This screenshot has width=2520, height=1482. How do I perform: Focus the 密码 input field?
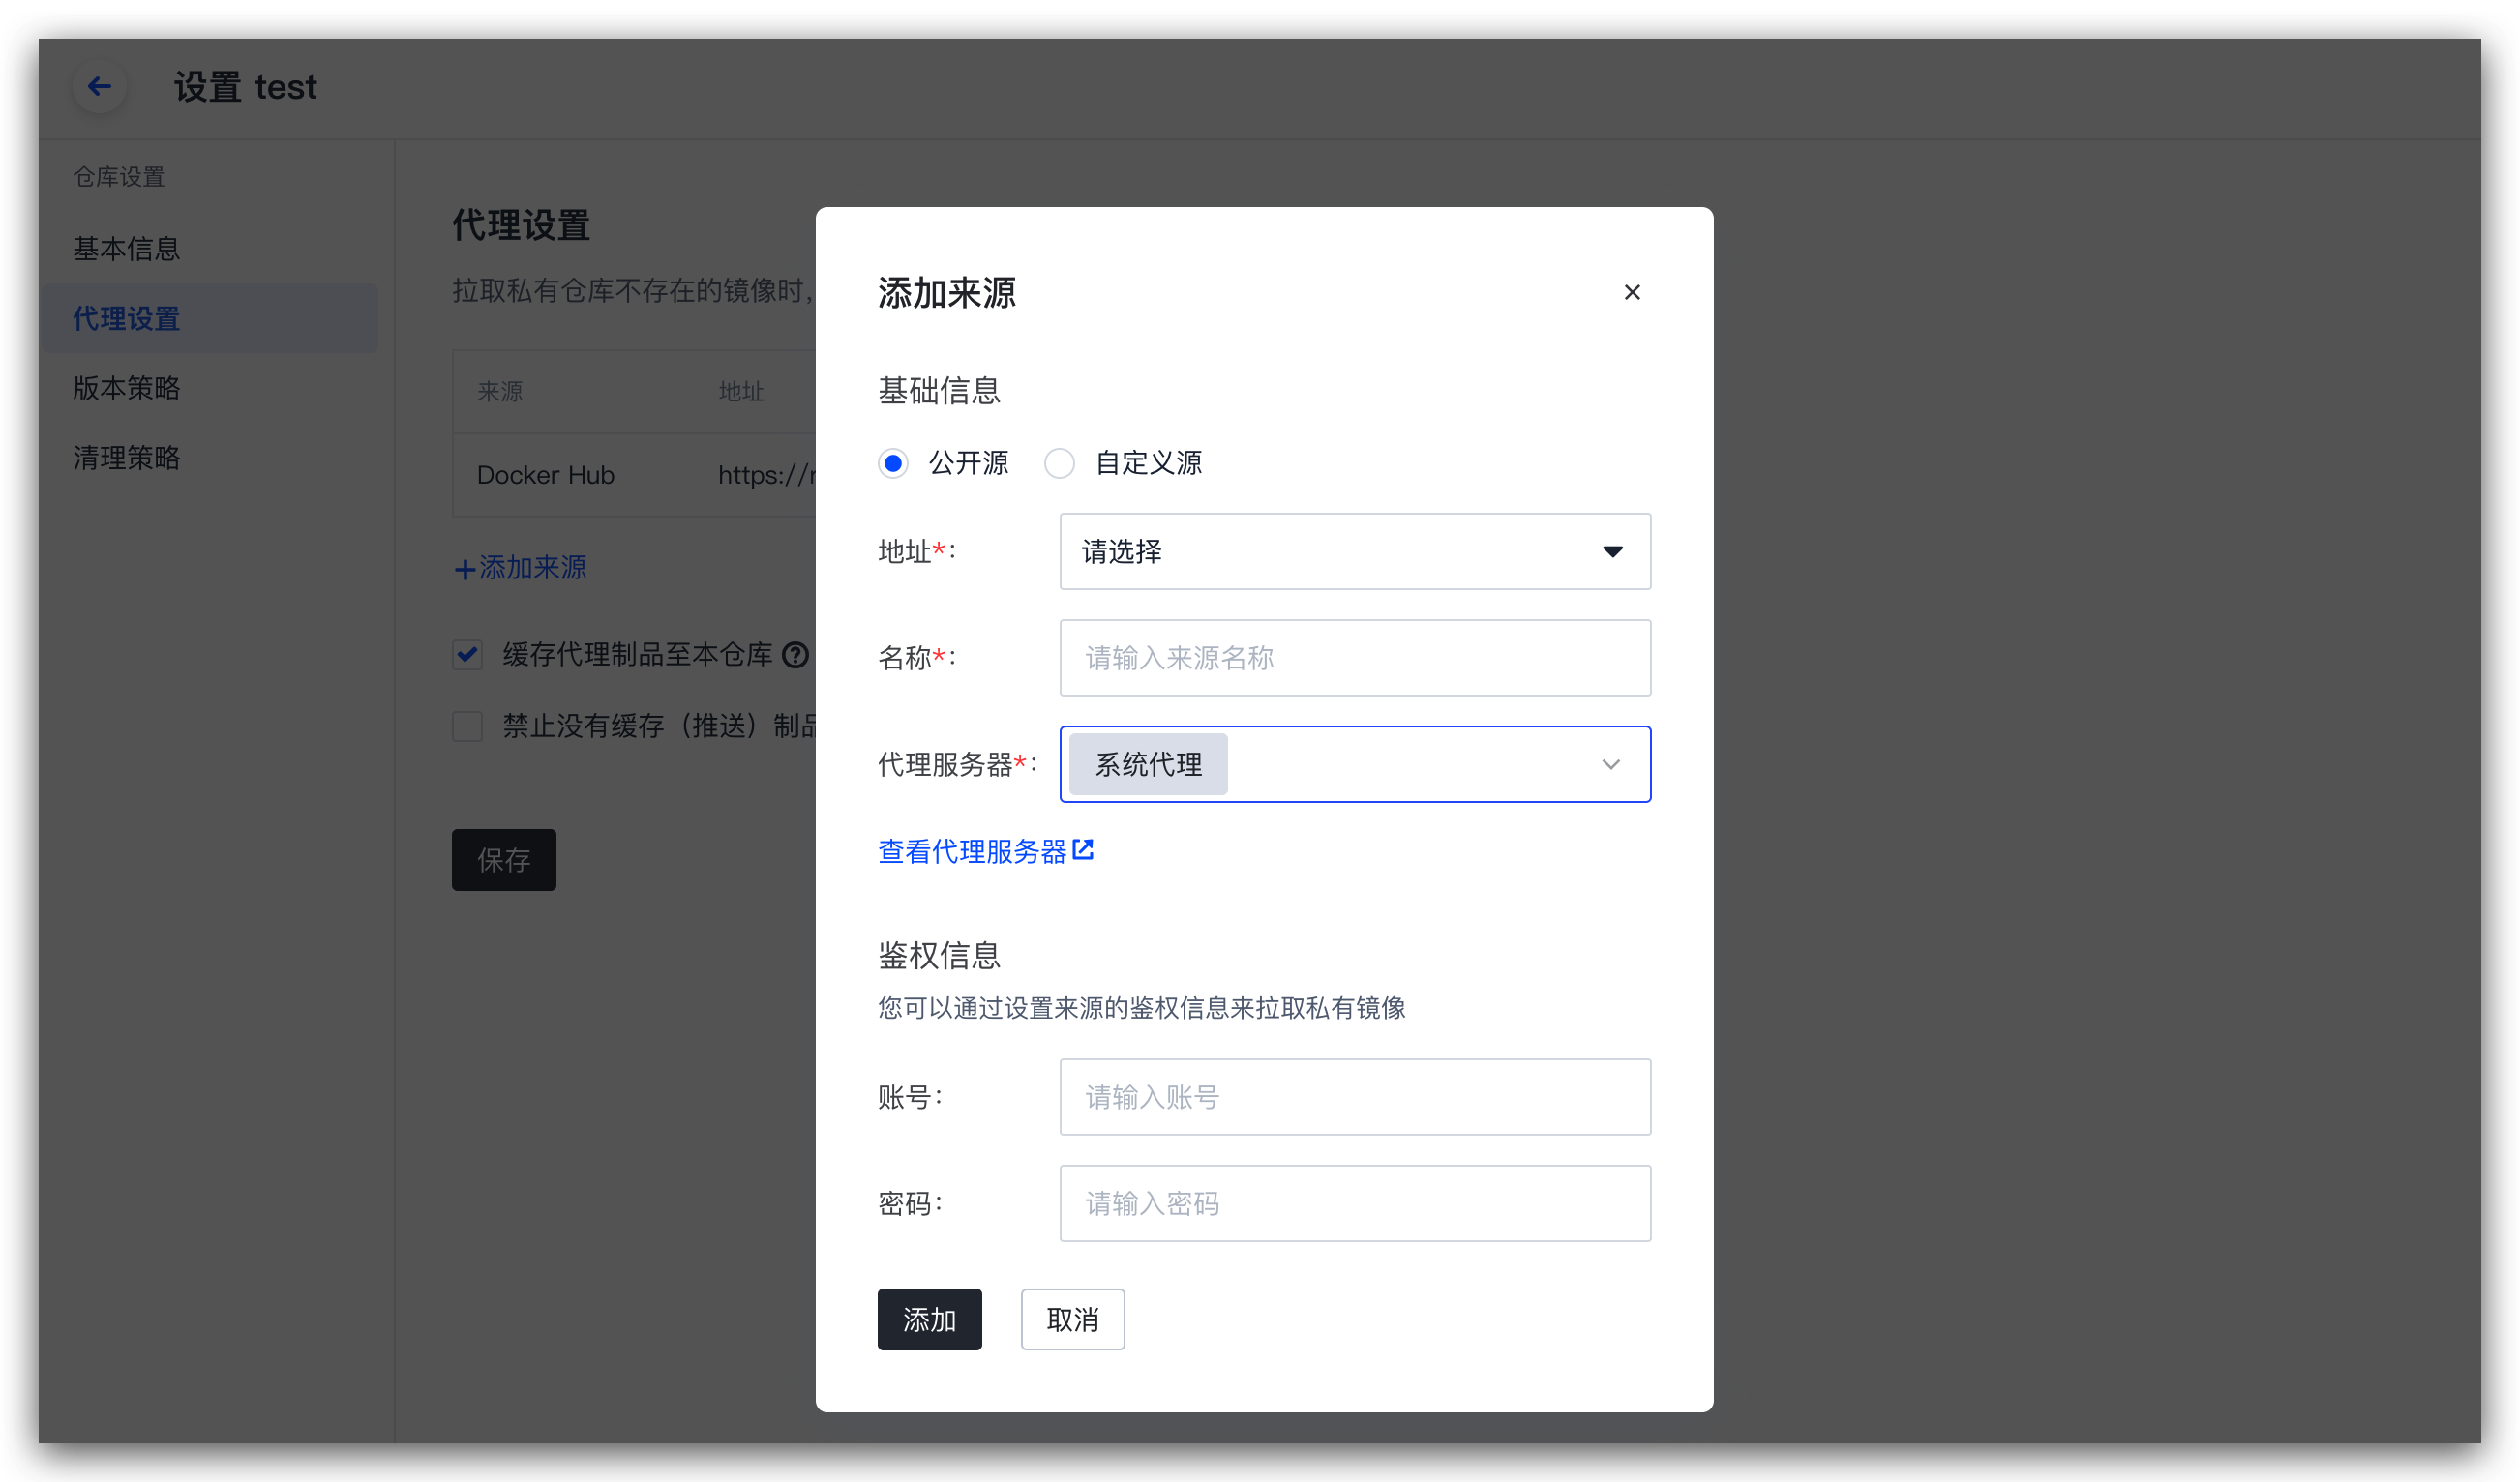pyautogui.click(x=1355, y=1203)
